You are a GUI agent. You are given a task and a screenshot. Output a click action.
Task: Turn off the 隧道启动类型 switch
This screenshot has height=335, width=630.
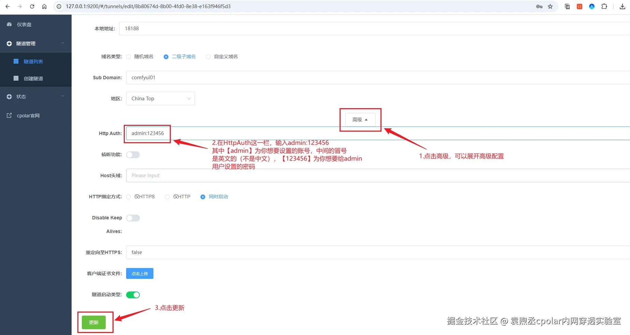pyautogui.click(x=133, y=295)
